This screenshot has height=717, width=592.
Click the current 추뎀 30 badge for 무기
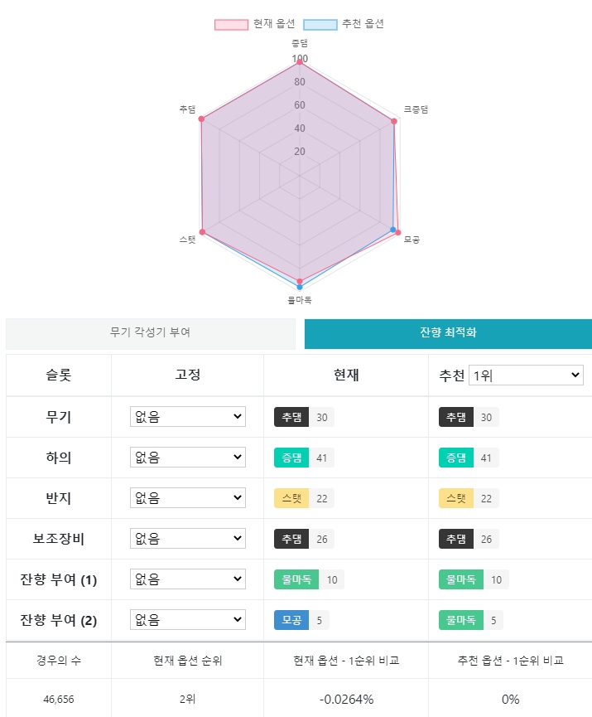(x=304, y=417)
